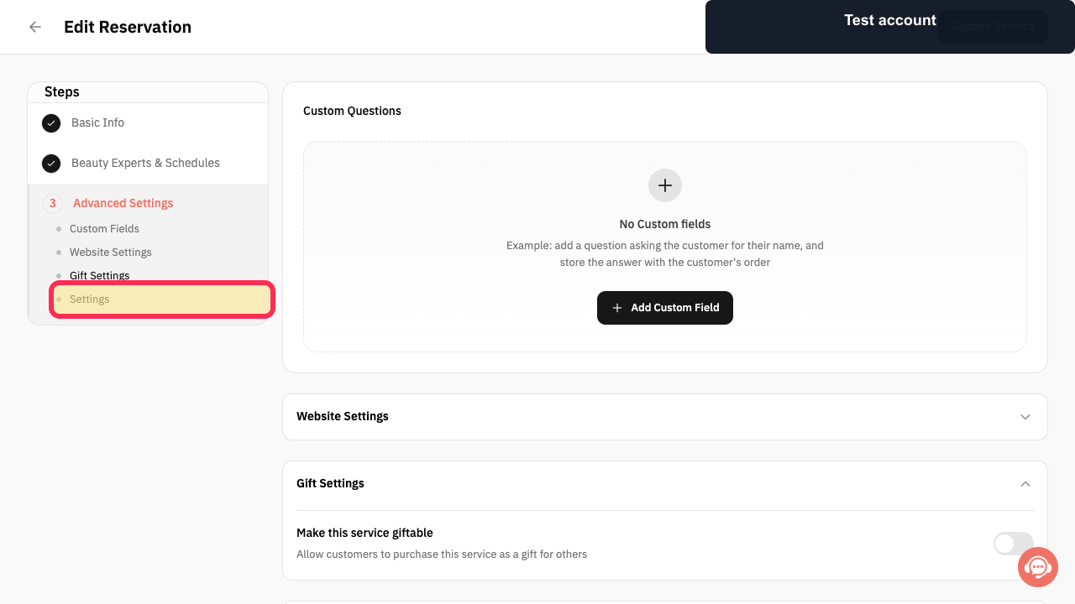The width and height of the screenshot is (1075, 604).
Task: Click the Beauty Experts & Schedules checkmark icon
Action: click(51, 164)
